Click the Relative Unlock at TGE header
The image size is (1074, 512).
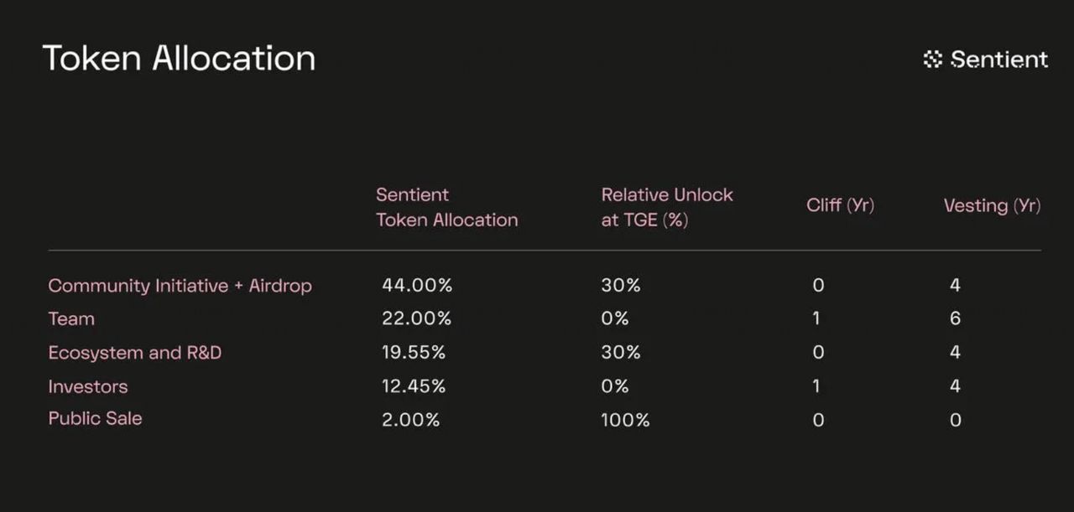click(x=667, y=207)
